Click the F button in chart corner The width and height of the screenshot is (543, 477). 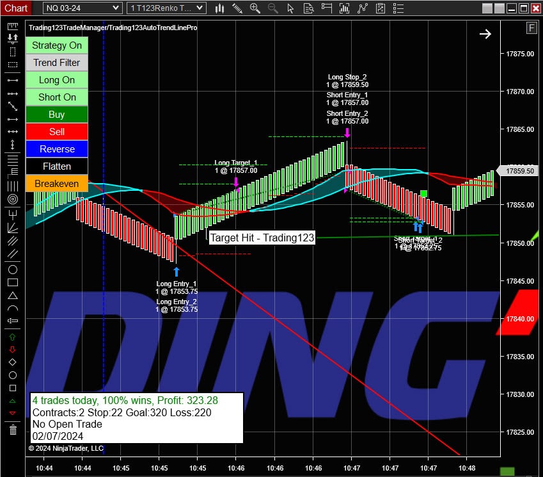[531, 28]
